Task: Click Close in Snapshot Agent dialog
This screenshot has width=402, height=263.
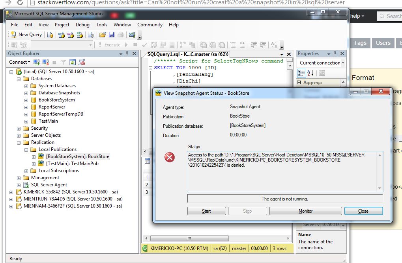Action: (x=363, y=211)
